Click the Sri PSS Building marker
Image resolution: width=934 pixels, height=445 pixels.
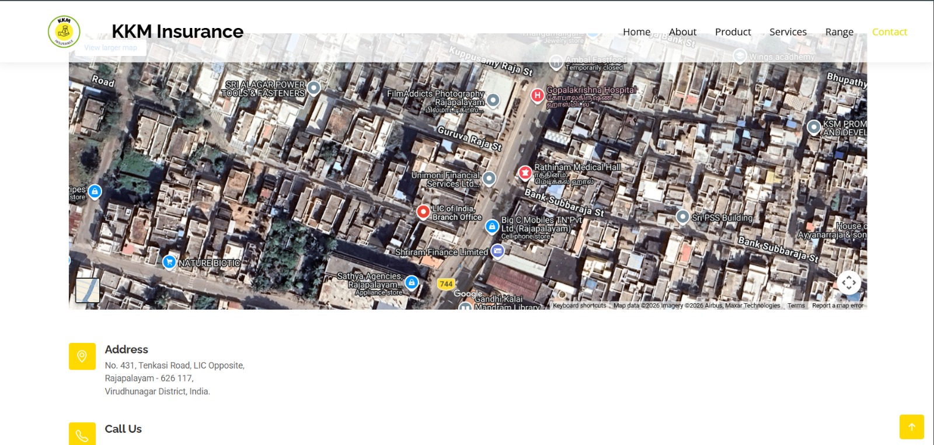click(682, 217)
